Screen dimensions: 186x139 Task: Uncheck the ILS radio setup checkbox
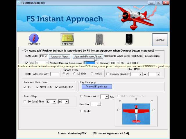25,87
